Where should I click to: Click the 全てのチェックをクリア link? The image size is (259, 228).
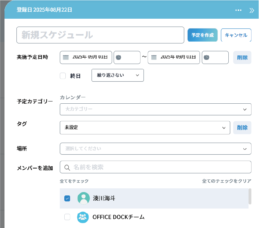[x=226, y=181]
